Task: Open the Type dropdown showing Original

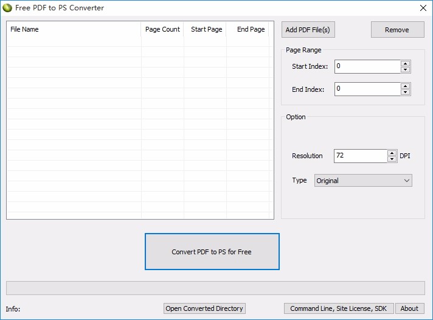Action: tap(363, 181)
